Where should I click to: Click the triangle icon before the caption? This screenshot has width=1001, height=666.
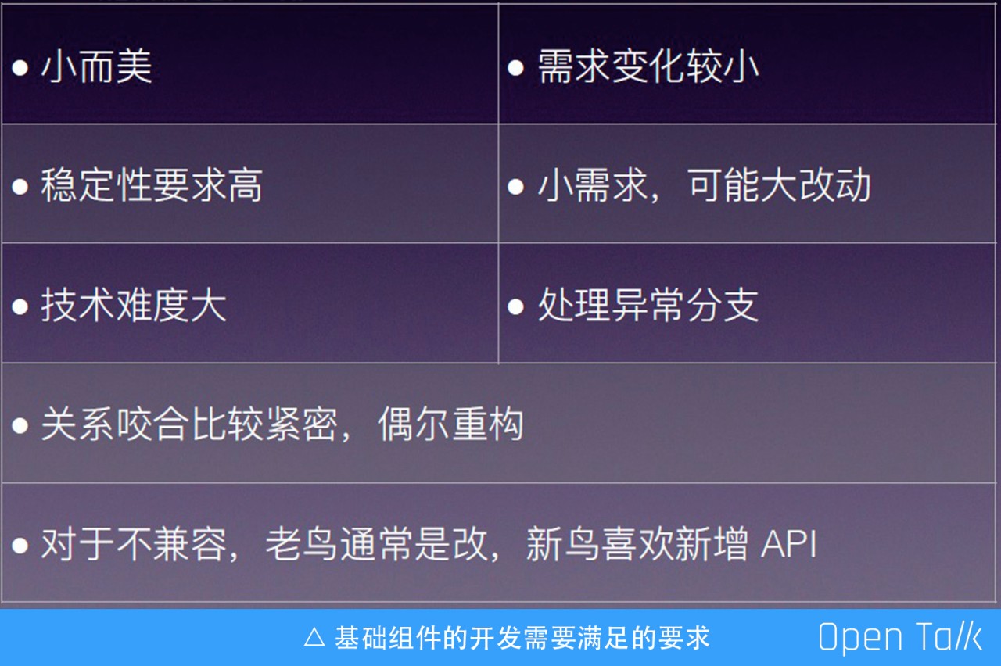point(314,638)
